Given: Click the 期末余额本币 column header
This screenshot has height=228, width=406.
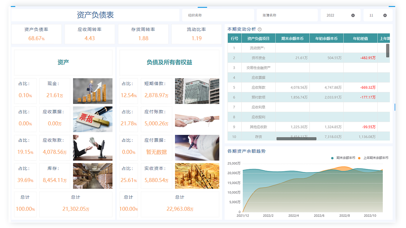Looking at the screenshot, I should (292, 39).
